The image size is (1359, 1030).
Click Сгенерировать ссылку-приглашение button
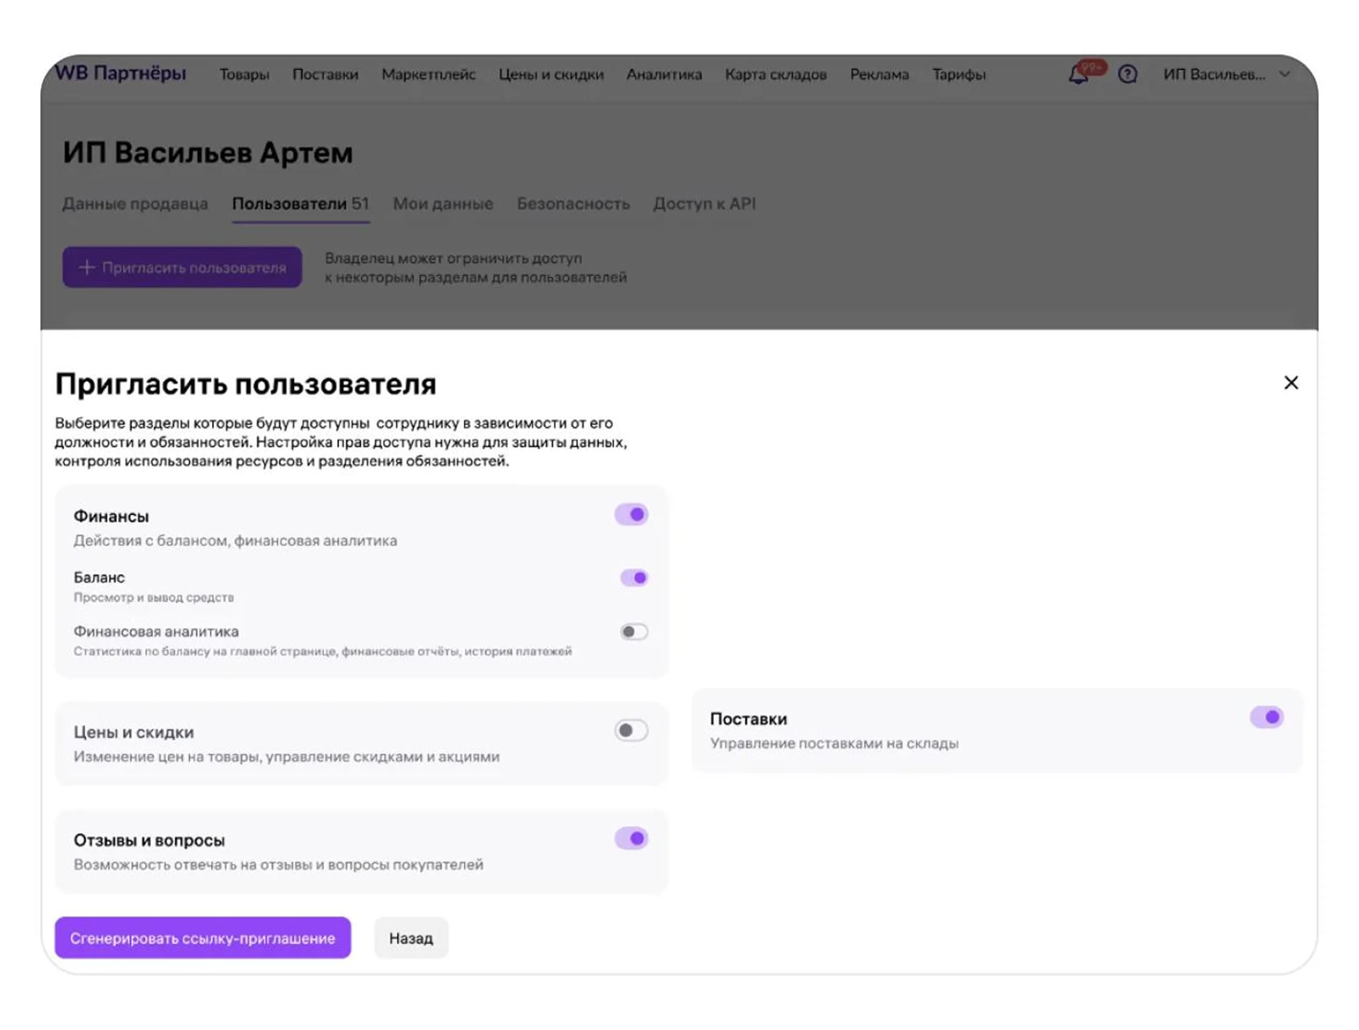(203, 938)
